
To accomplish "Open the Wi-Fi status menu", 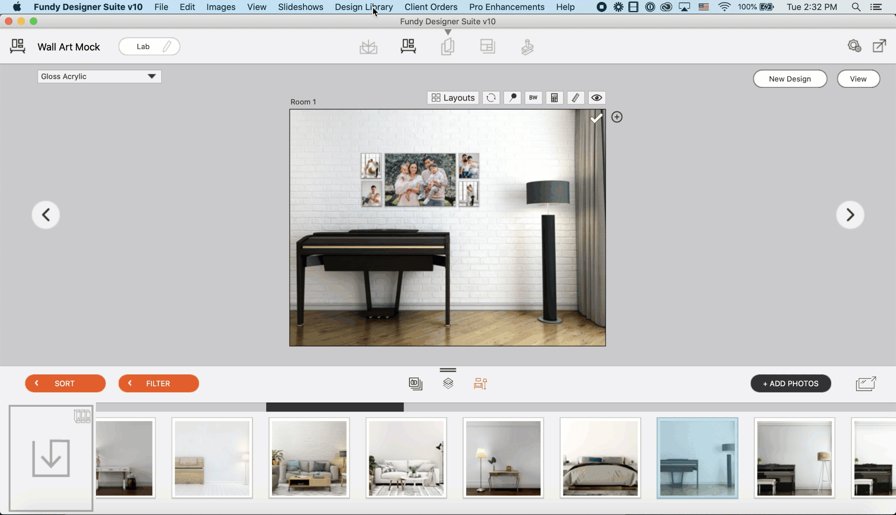I will (724, 7).
